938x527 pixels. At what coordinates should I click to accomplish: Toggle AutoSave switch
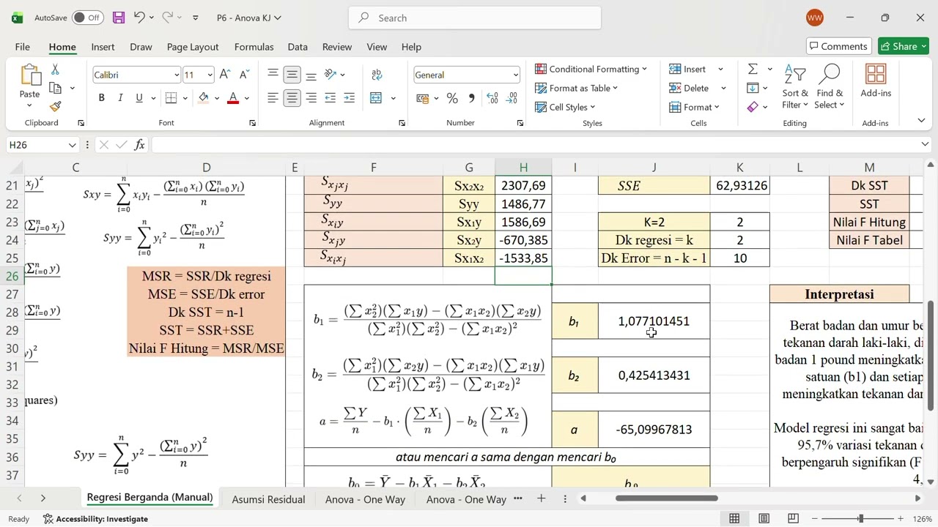[87, 18]
